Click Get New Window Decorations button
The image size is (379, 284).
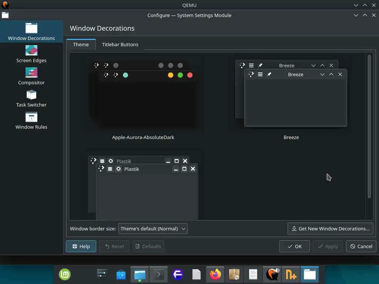[x=331, y=229]
